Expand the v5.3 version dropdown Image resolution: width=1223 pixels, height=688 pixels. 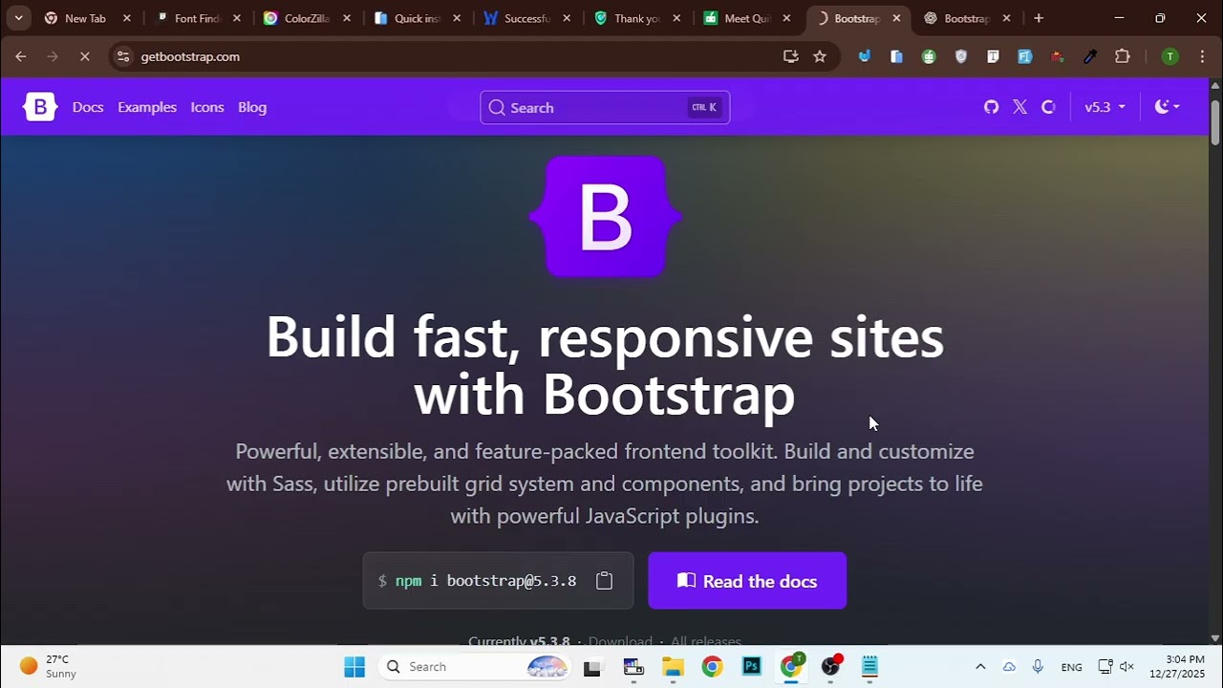tap(1105, 107)
